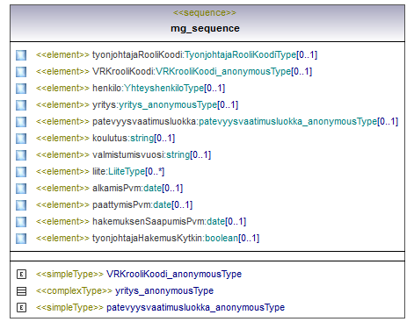414x322 pixels.
Task: Click the enumeration icon for VRKrooliKoodi_anonymousType
Action: coord(21,275)
